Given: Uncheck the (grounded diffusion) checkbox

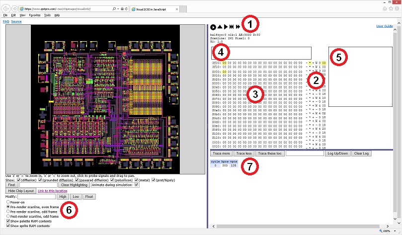Looking at the screenshot, I should point(40,180).
